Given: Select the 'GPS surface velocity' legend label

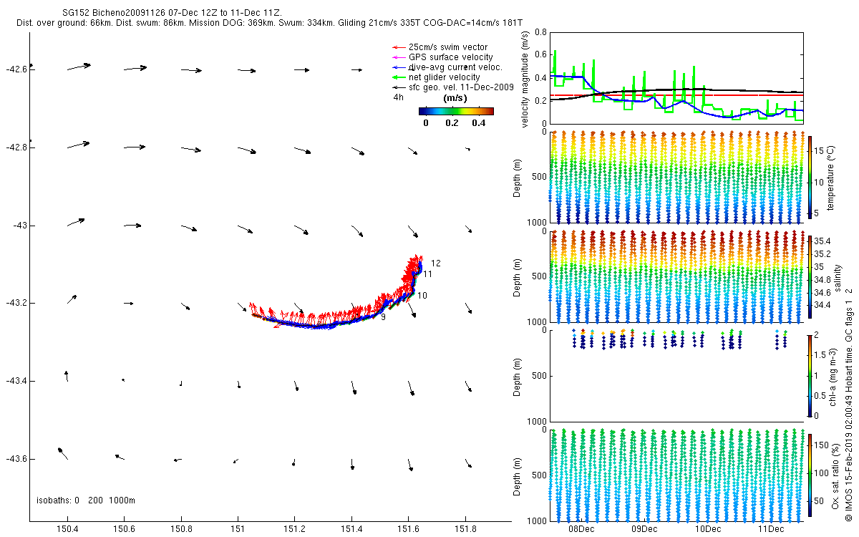Looking at the screenshot, I should pyautogui.click(x=451, y=57).
